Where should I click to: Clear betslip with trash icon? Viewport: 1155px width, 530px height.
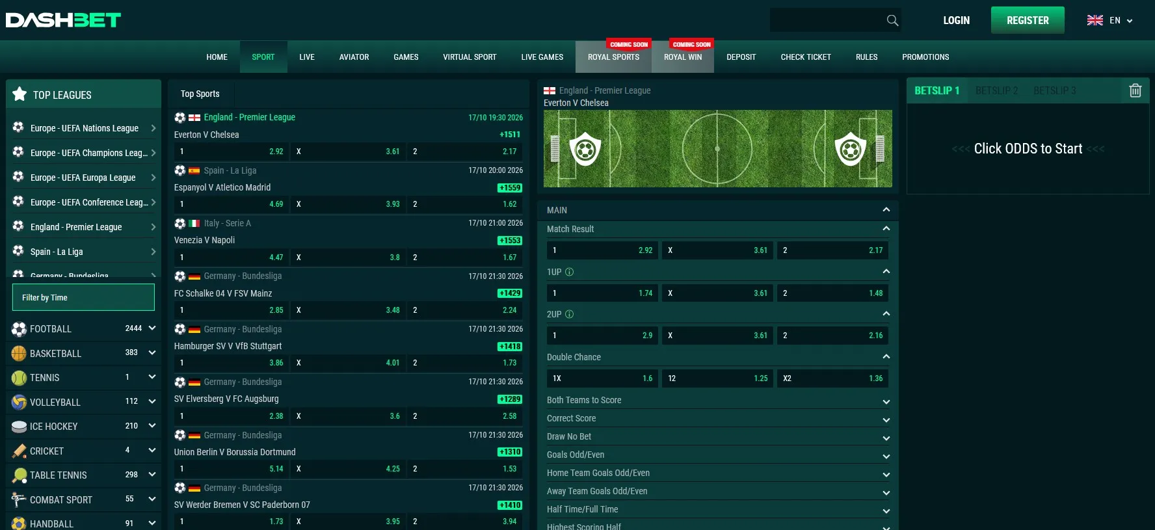pyautogui.click(x=1135, y=90)
